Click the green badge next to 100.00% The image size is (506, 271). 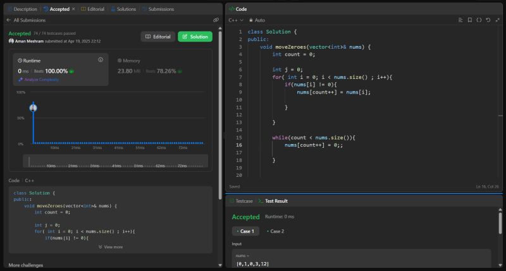71,71
